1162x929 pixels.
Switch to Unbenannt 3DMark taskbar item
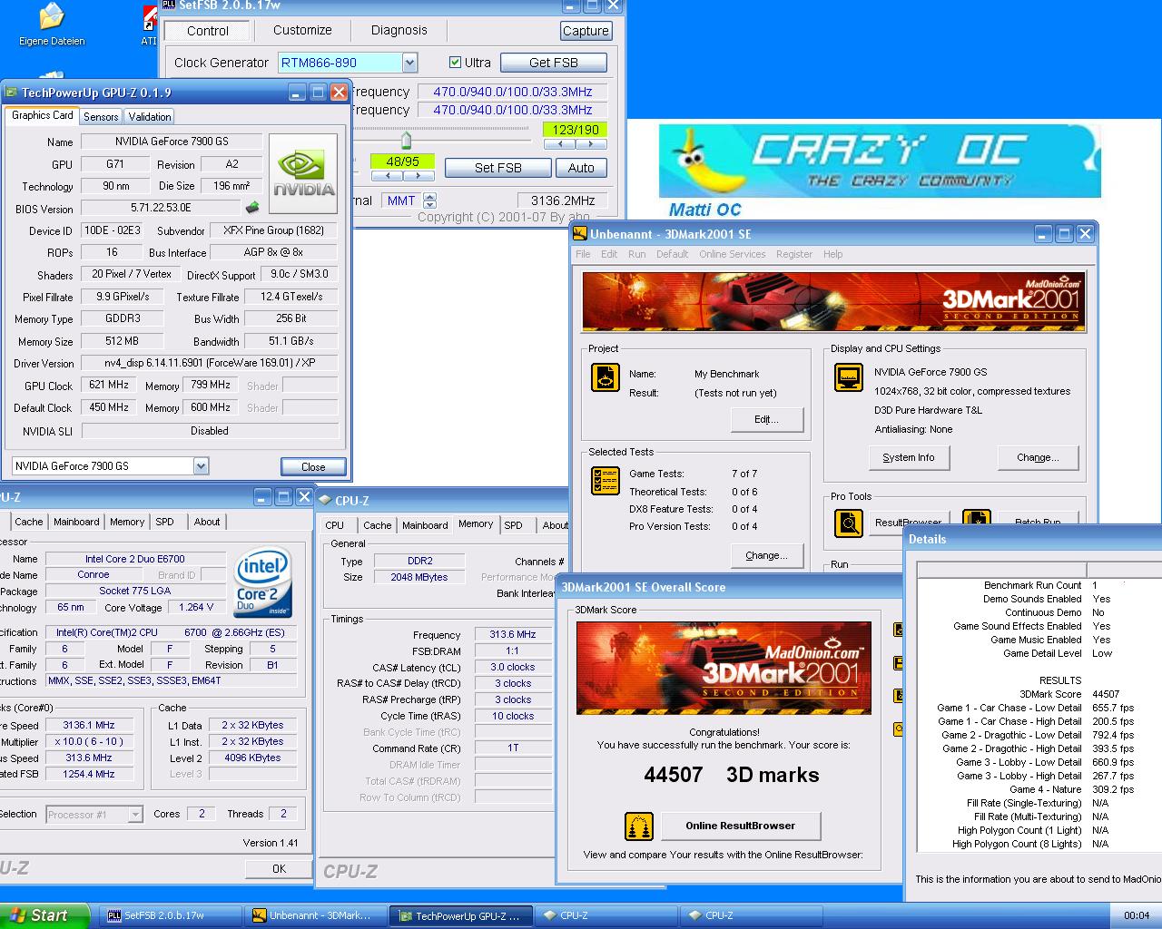pos(316,915)
